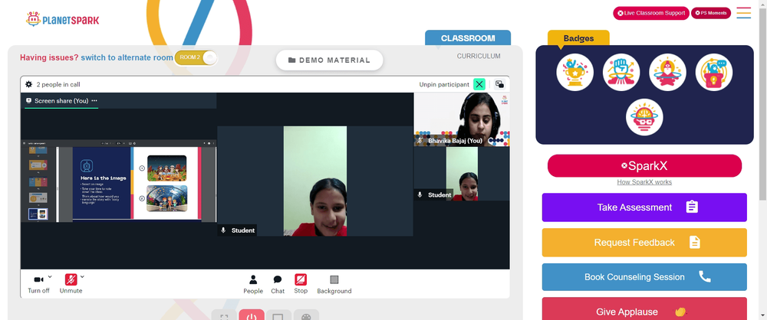The height and width of the screenshot is (320, 767).
Task: Unmute the microphone
Action: point(71,284)
